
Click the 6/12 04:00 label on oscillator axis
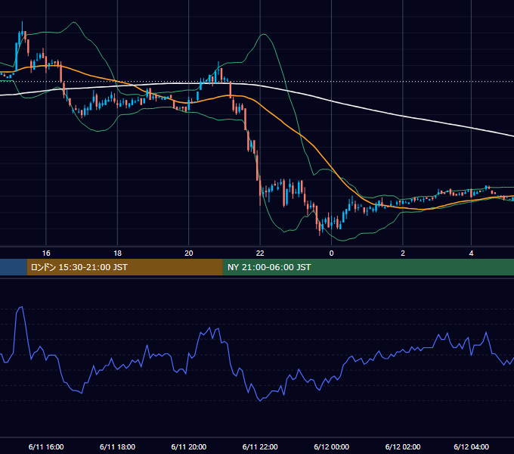[x=471, y=446]
